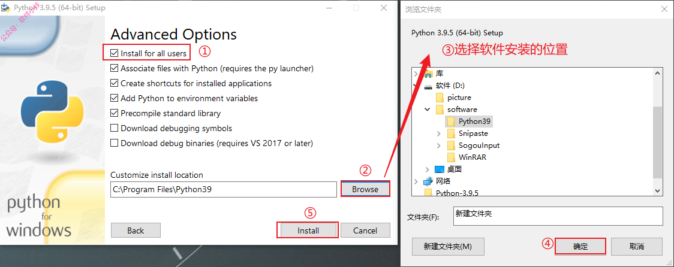Select the 库 library node
Viewport: 674px width, 267px height.
pyautogui.click(x=440, y=74)
